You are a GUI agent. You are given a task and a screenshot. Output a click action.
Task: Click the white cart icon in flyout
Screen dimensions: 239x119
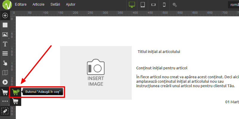pyautogui.click(x=16, y=101)
